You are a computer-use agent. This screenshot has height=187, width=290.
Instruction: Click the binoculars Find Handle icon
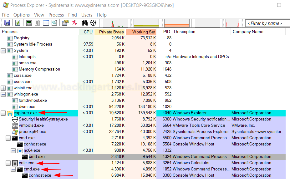[x=85, y=23]
